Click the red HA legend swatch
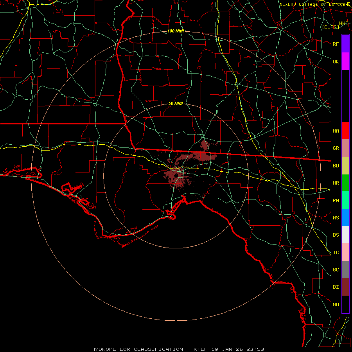The image size is (352, 352). [345, 131]
